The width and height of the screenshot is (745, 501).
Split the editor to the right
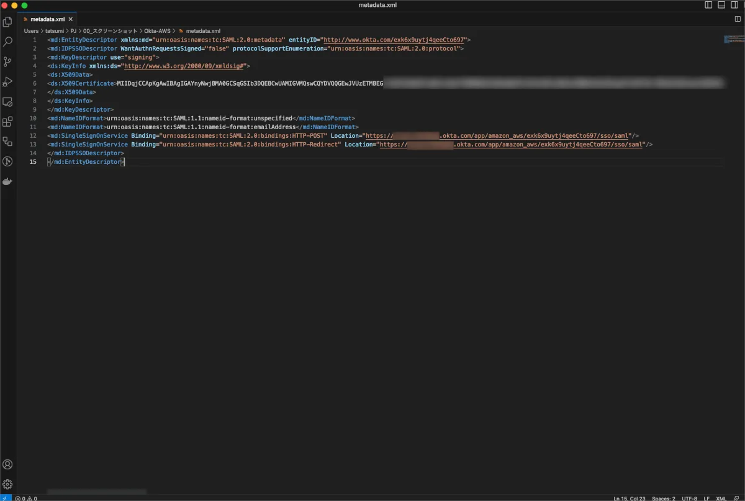[738, 19]
